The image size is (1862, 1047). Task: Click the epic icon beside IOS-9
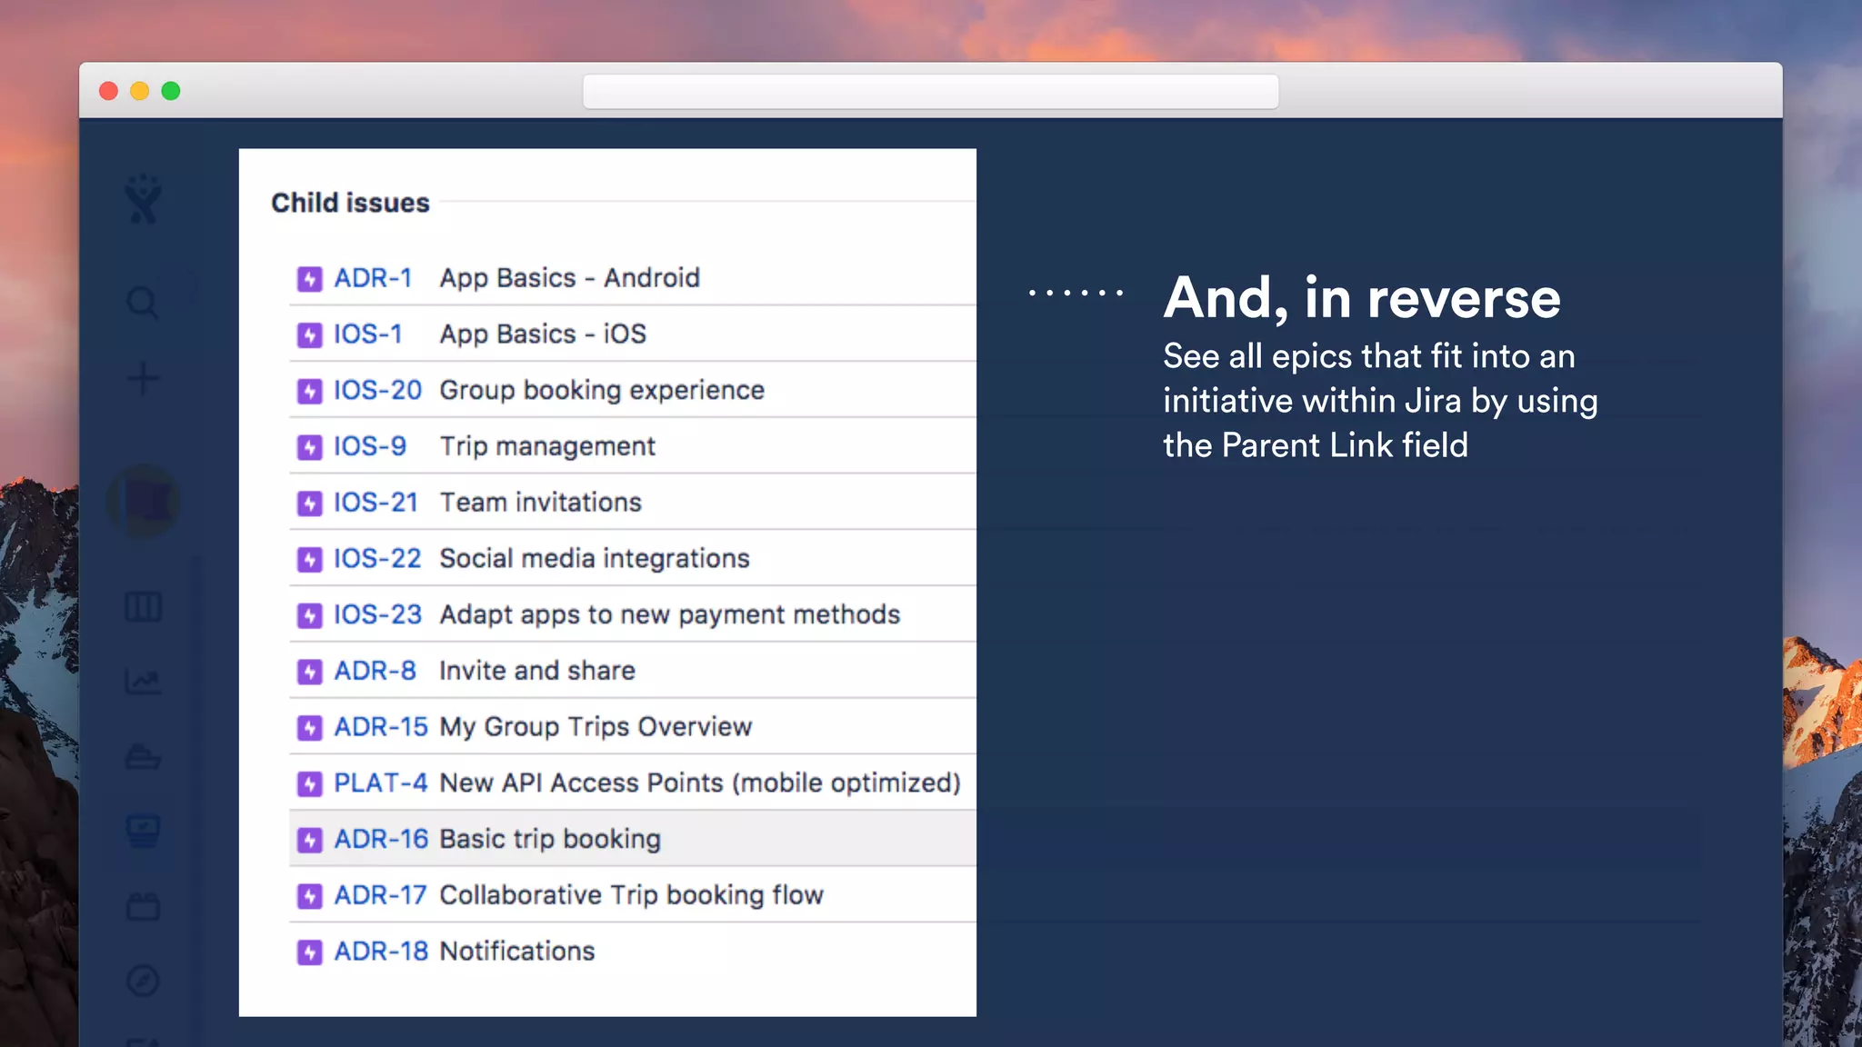pos(310,447)
